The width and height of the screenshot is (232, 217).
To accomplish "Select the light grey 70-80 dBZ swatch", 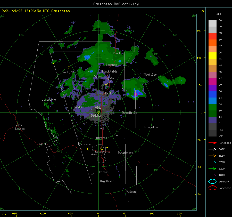I will coord(212,23).
